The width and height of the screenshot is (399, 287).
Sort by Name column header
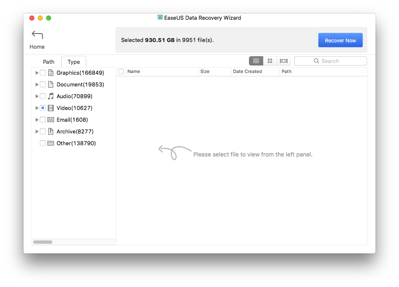click(162, 72)
